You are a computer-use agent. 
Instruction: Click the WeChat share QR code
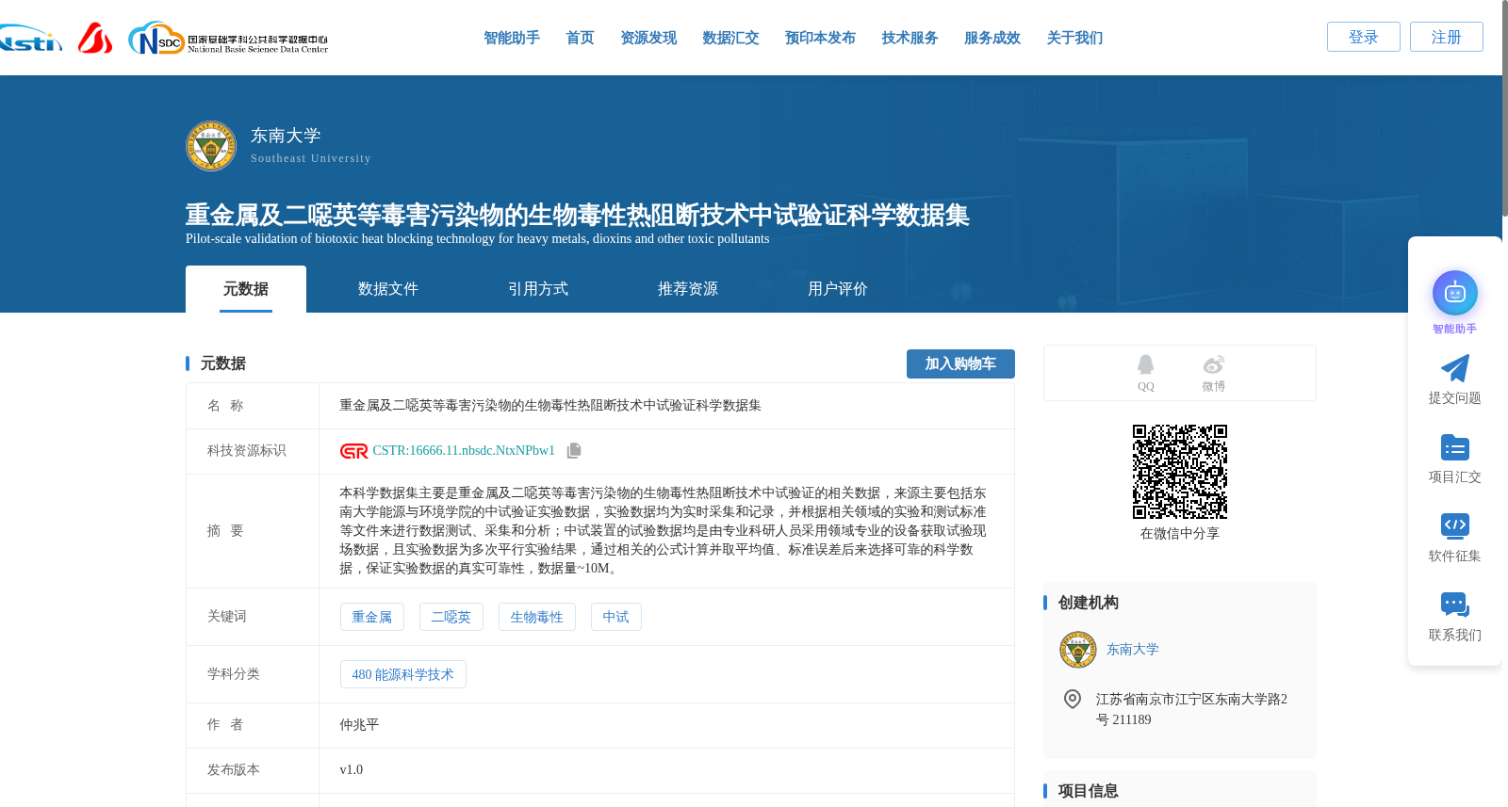[x=1180, y=472]
